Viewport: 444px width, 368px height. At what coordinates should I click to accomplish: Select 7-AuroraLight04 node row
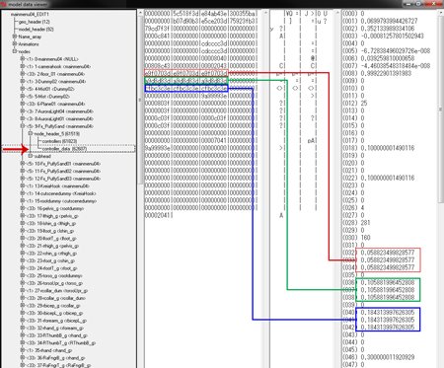59,111
